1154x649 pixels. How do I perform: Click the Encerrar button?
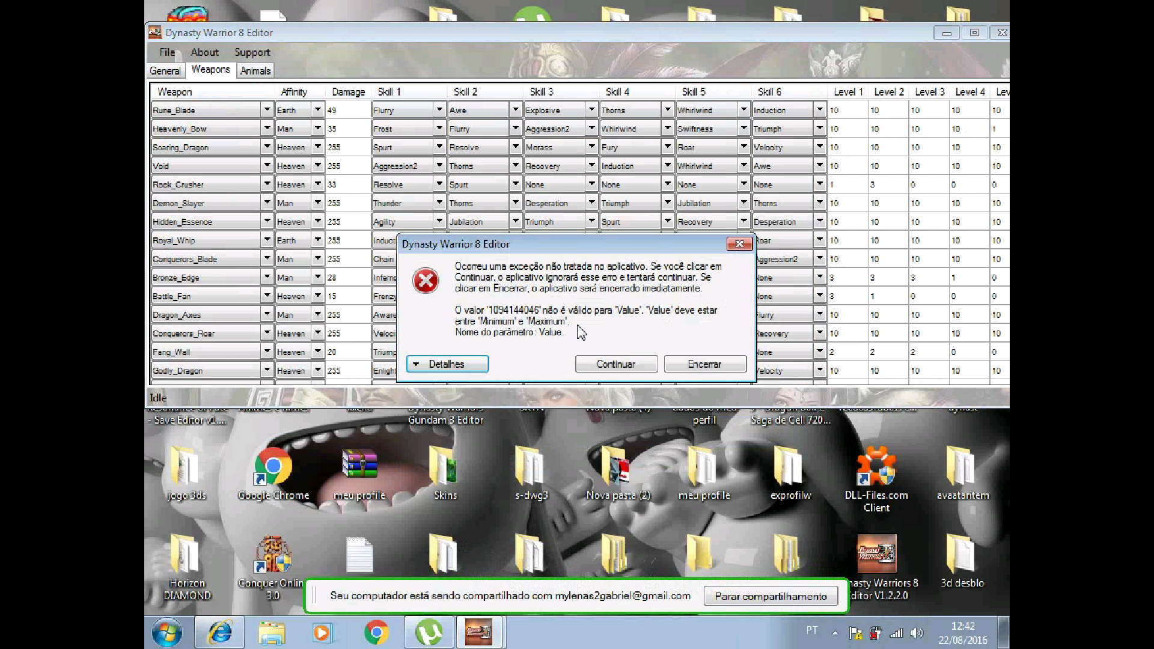[x=704, y=364]
